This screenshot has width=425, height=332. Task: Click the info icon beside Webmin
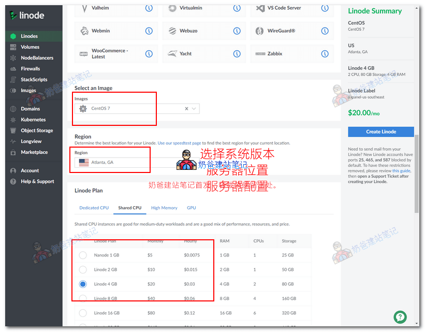(149, 31)
